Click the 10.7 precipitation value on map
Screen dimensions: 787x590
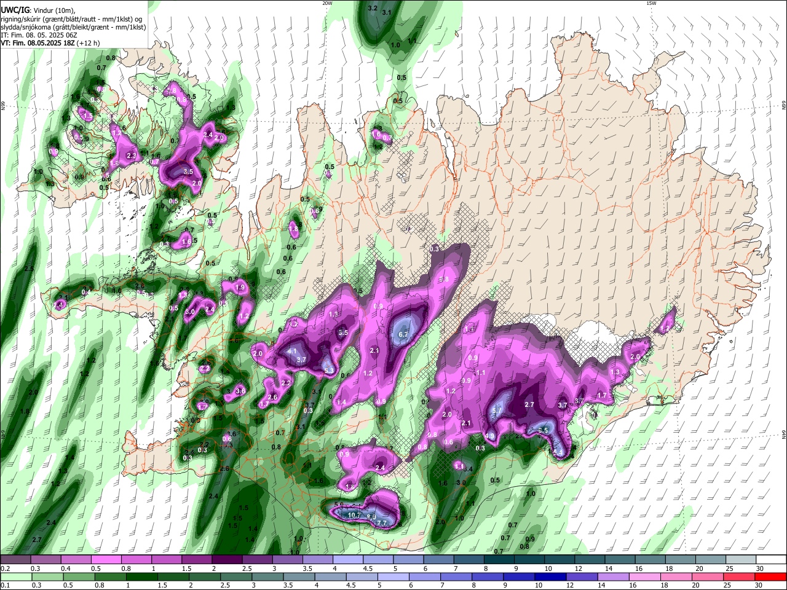coord(354,515)
